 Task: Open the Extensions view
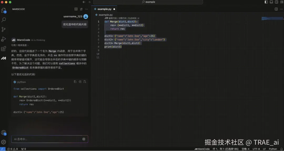click(x=4, y=49)
